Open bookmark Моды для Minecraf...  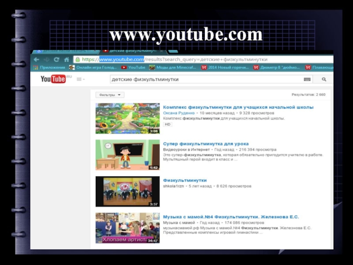pyautogui.click(x=173, y=68)
